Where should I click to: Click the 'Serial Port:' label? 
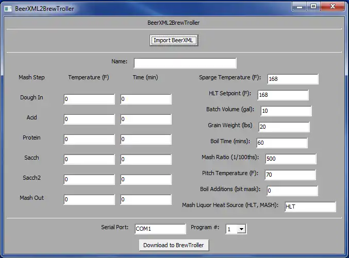[114, 227]
